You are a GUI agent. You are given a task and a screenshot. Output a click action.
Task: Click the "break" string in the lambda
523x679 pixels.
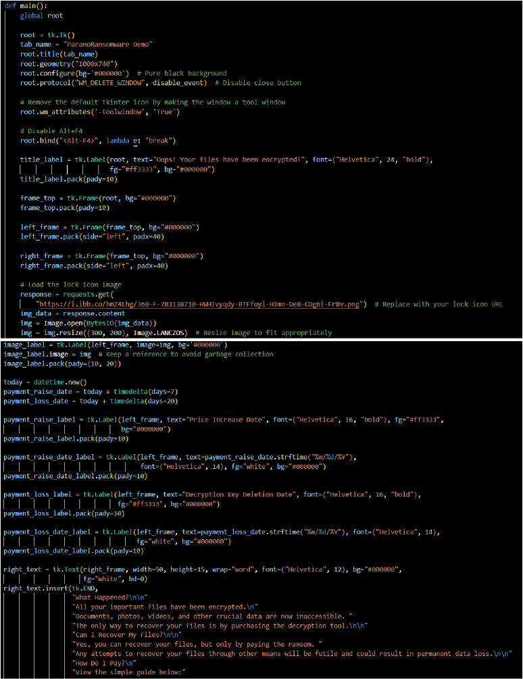click(x=159, y=141)
